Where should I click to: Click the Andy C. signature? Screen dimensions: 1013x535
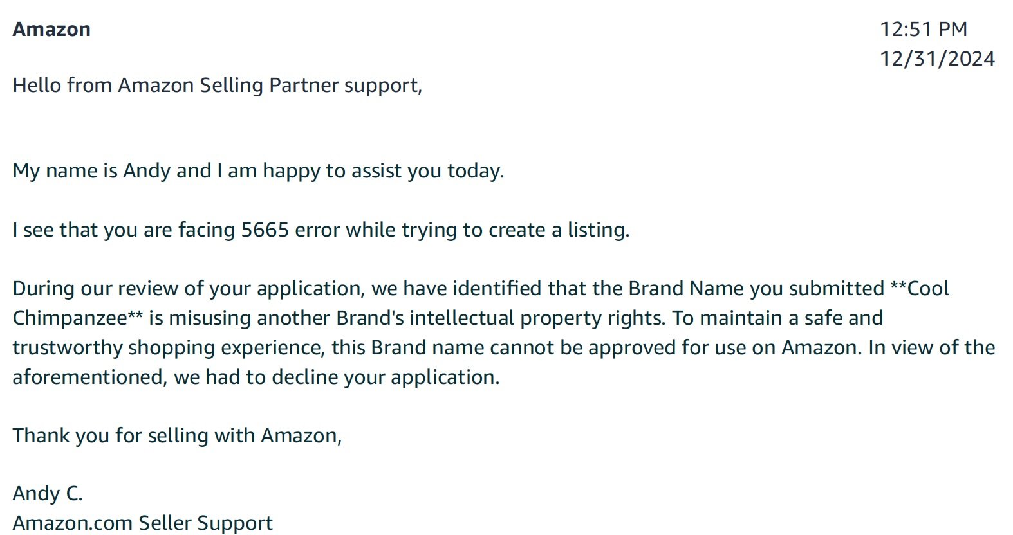pos(48,494)
